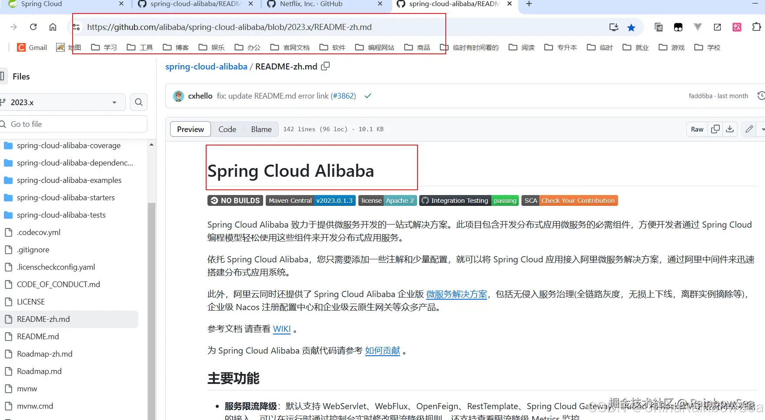Open the NO BUILDS badge
Screen dimensions: 765x420
click(x=235, y=201)
